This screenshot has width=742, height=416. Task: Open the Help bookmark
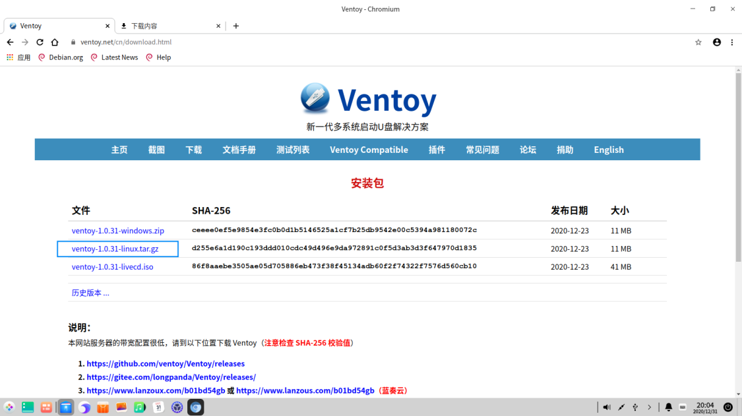158,57
